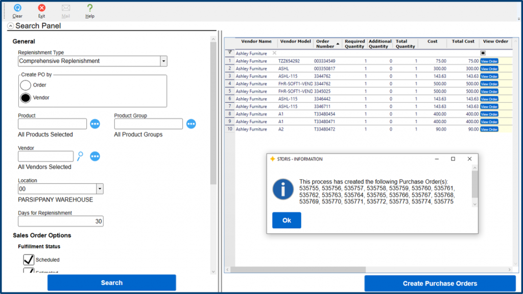Click View Order for order 3345025
523x294 pixels.
point(489,91)
